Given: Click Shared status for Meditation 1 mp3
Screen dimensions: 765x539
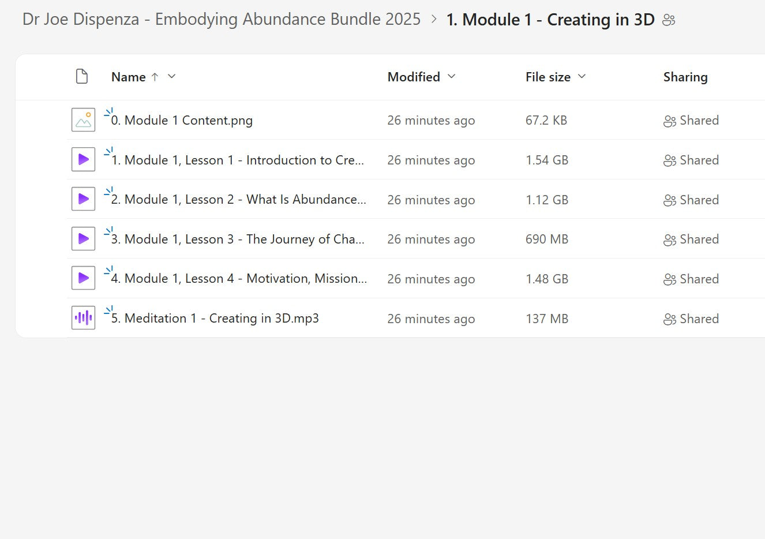Looking at the screenshot, I should [691, 319].
